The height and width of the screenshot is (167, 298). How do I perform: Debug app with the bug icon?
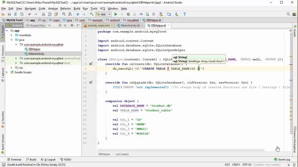click(x=129, y=14)
